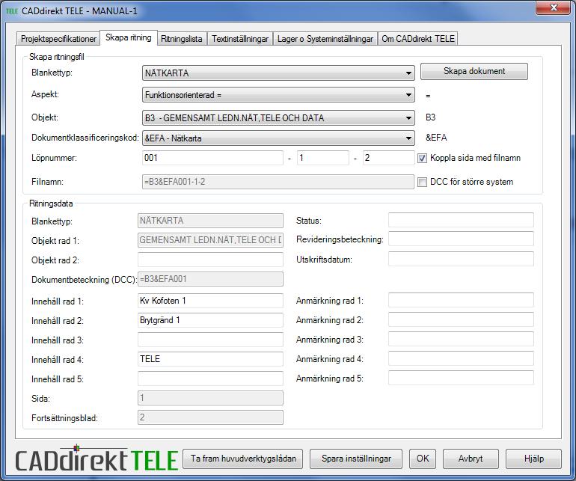Viewport: 576px width, 481px height.
Task: Click the Dokumentbeteckning (DCC) field
Action: click(x=210, y=279)
